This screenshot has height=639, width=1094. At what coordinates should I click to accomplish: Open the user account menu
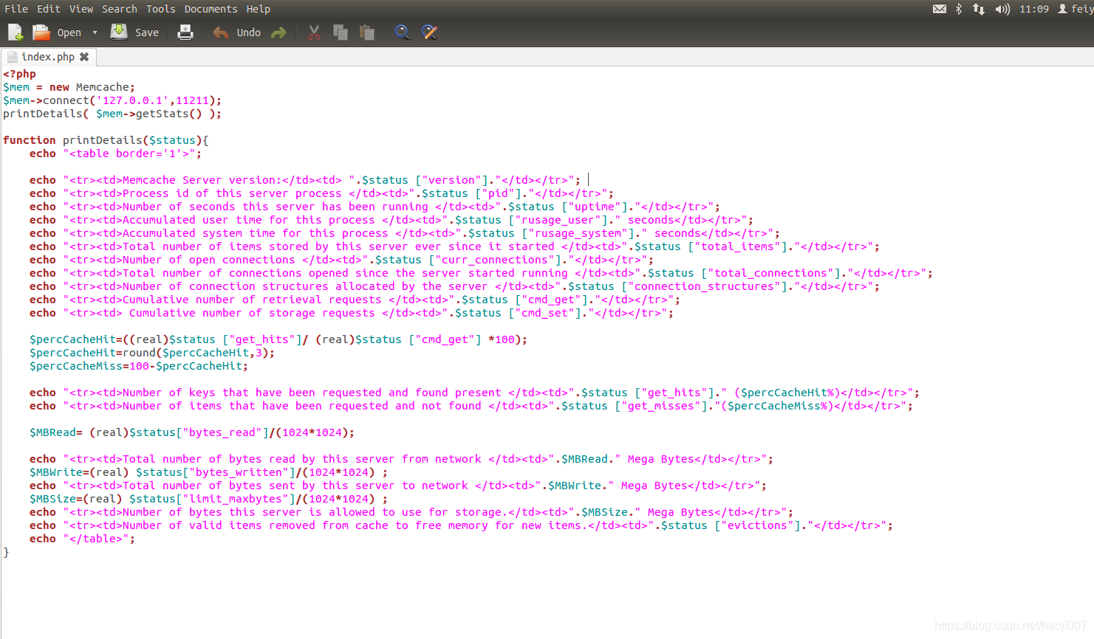[1076, 9]
